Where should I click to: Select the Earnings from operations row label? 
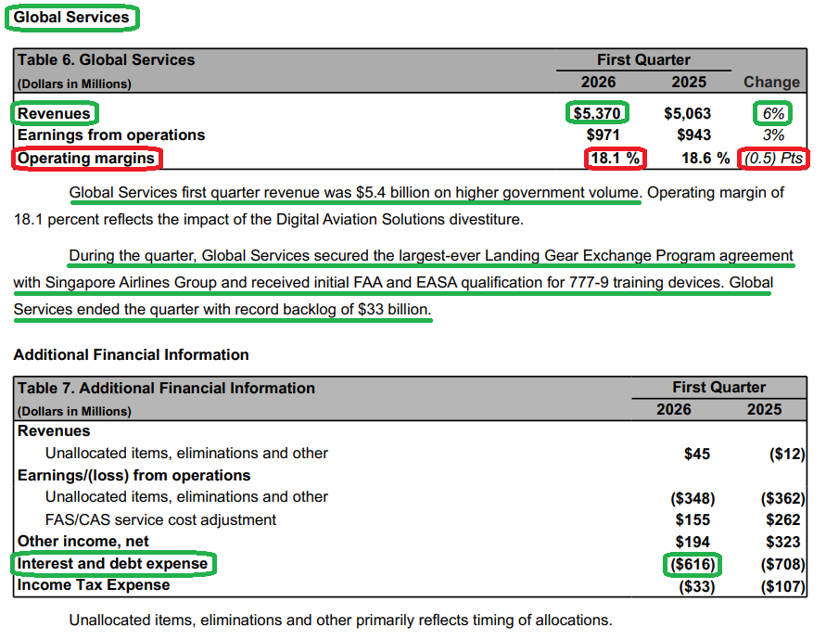111,135
